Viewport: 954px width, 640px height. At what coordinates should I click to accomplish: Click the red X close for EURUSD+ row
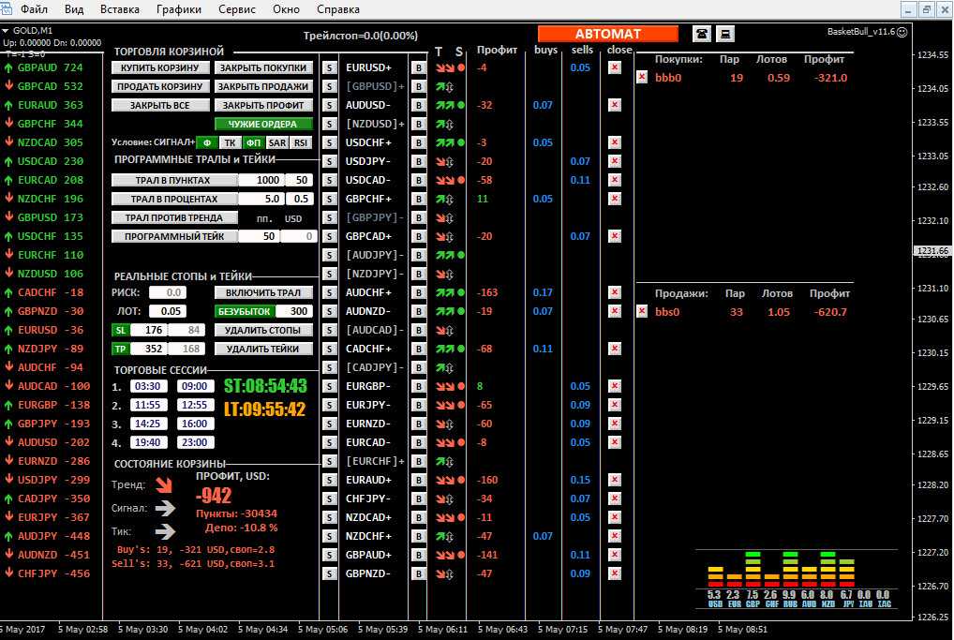pos(614,67)
